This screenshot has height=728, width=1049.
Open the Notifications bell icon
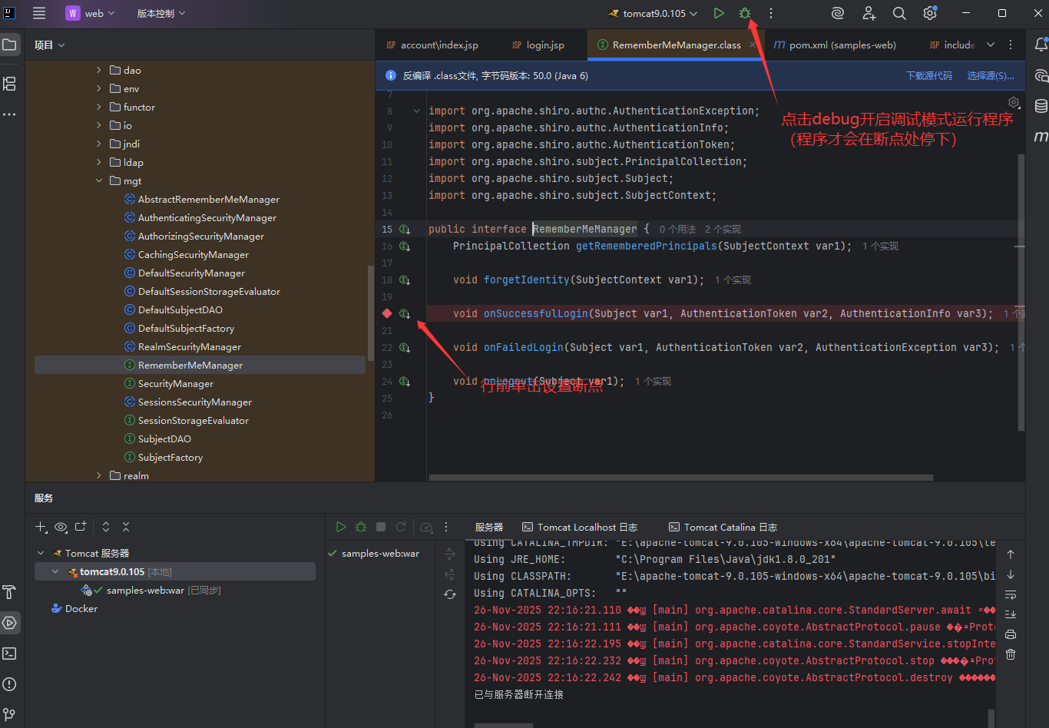1041,45
